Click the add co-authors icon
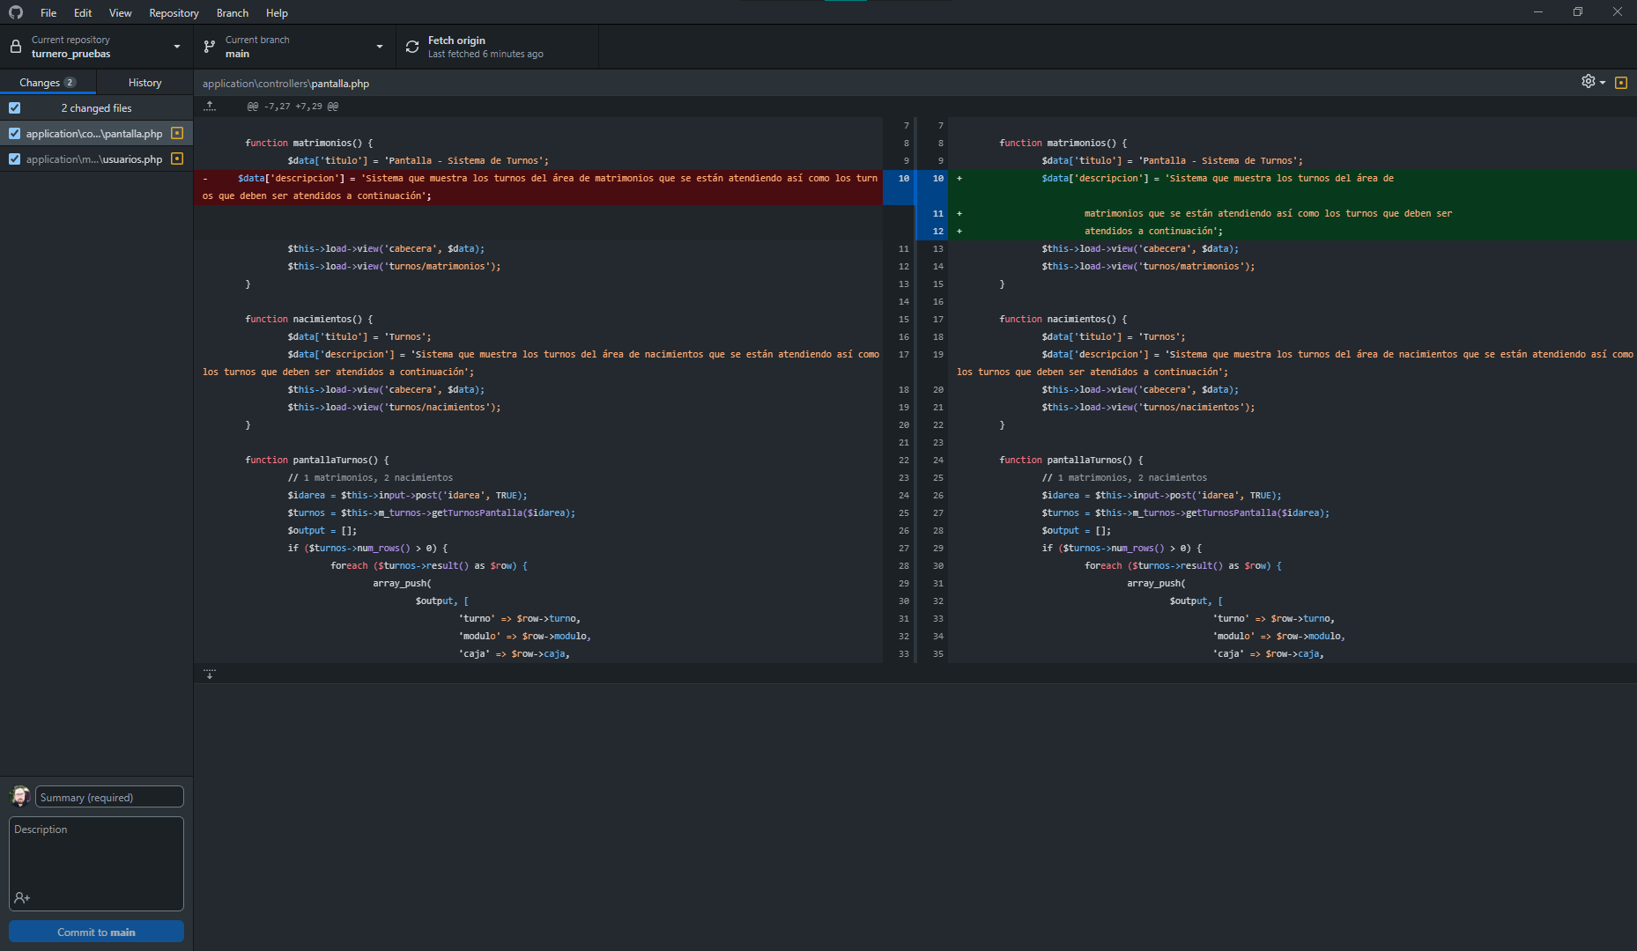The width and height of the screenshot is (1637, 951). point(22,897)
